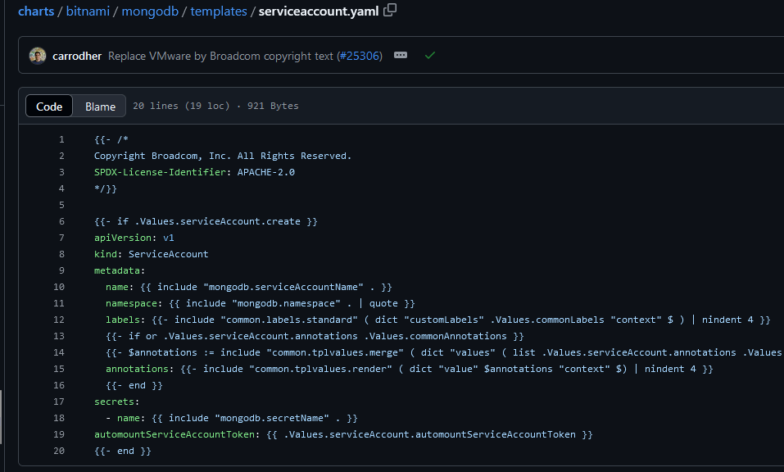Click '"mongodb.secretName"' string on line 18
The image size is (784, 472).
click(272, 418)
